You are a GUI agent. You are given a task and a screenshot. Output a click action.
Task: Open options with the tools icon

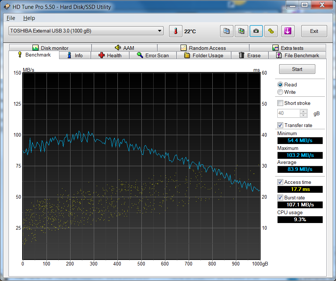tap(271, 31)
